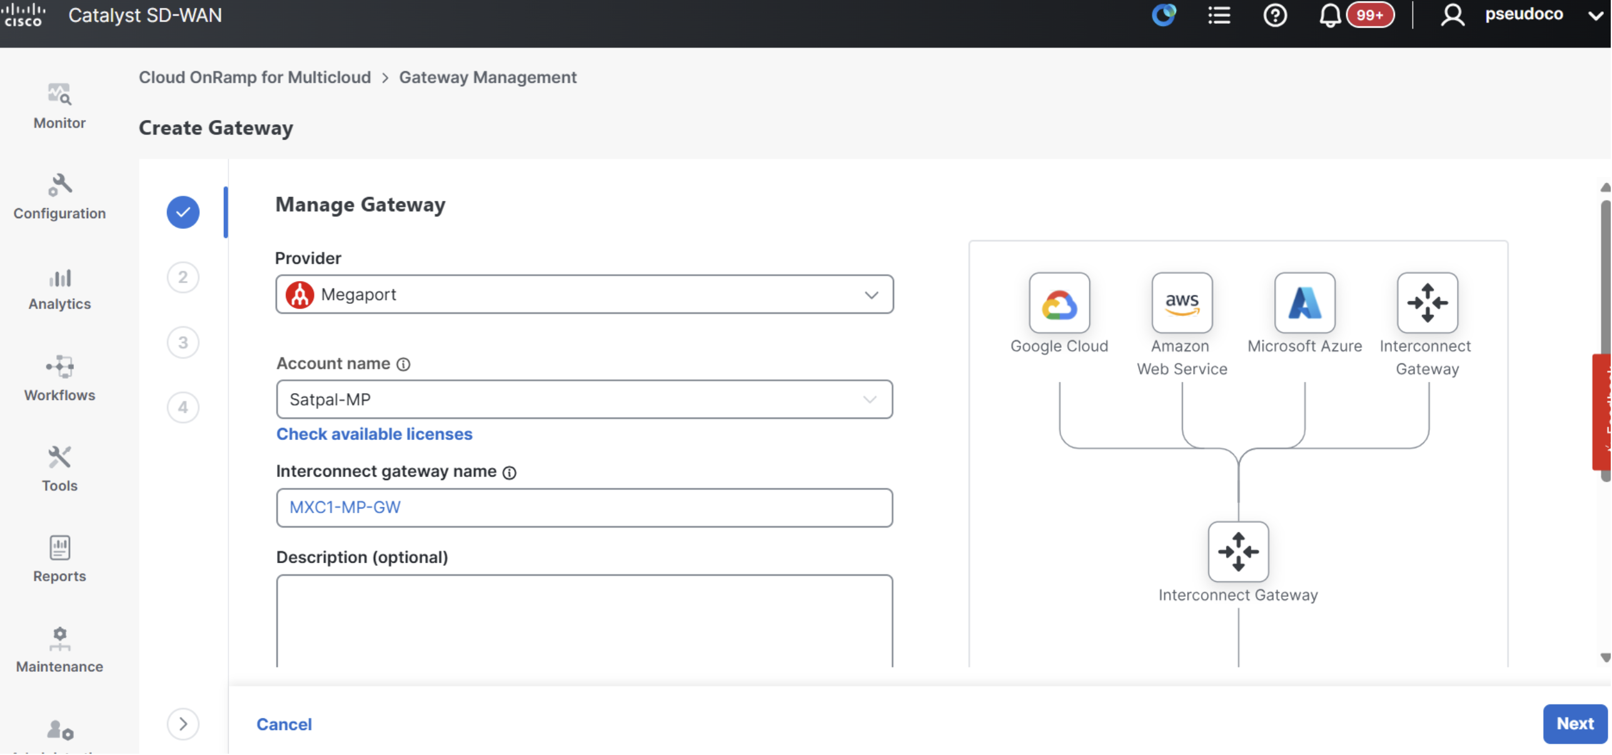
Task: Open the task list icon
Action: coord(1219,15)
